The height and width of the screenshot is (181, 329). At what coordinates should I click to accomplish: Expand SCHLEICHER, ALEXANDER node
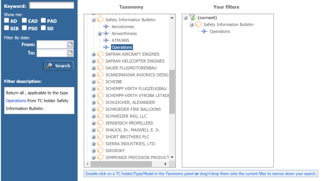coord(94,103)
